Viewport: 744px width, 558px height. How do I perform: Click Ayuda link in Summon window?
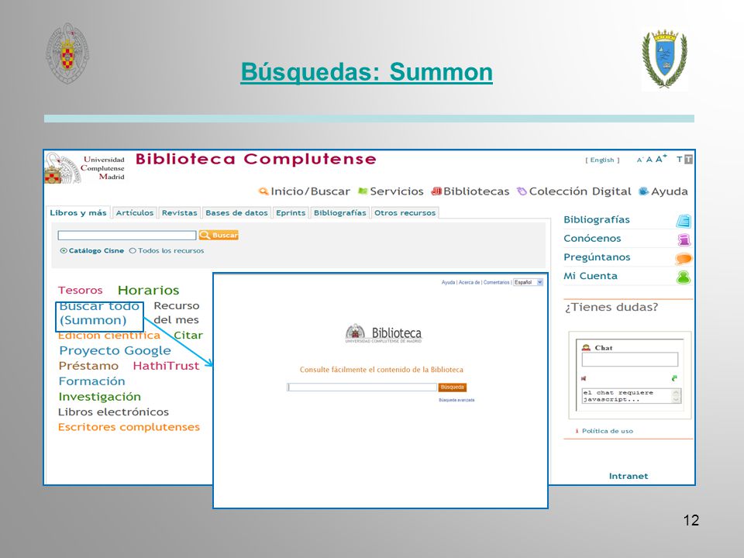[448, 282]
